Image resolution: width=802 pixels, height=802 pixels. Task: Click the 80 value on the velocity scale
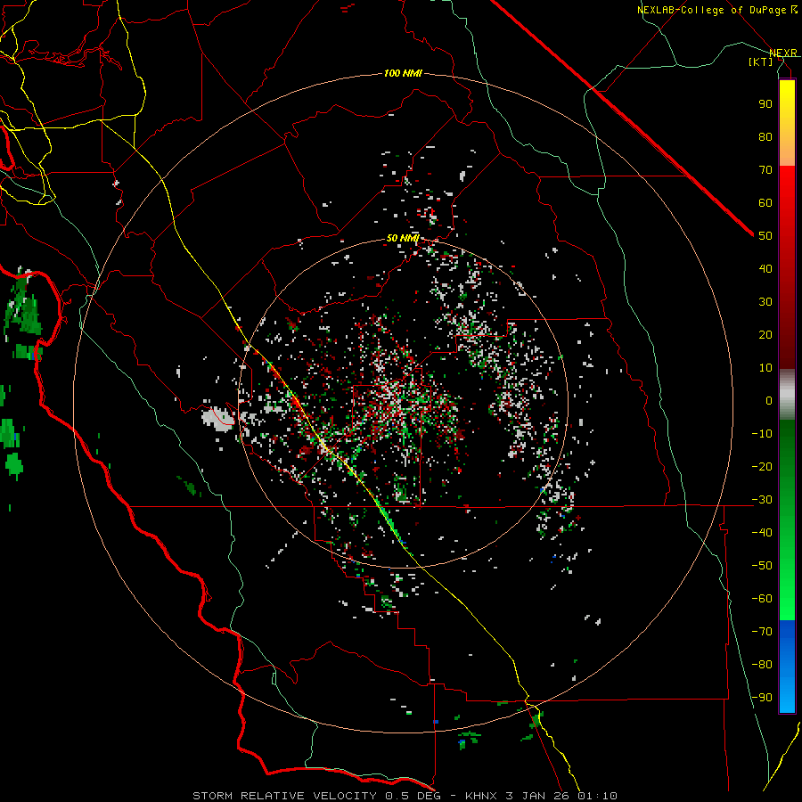(x=765, y=137)
